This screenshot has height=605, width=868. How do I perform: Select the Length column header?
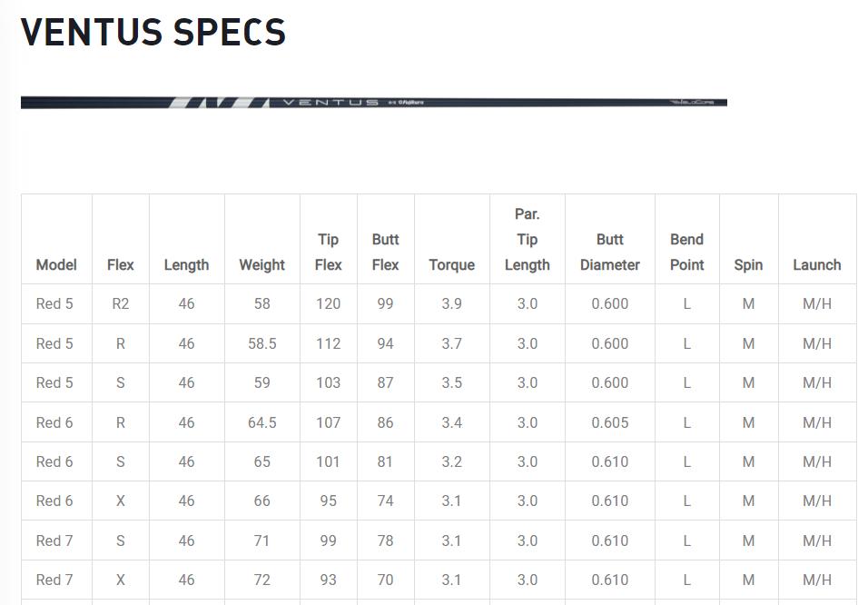(x=186, y=265)
